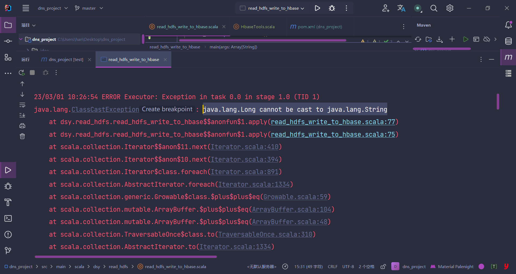Follow Iterator.scala:410 link

245,147
